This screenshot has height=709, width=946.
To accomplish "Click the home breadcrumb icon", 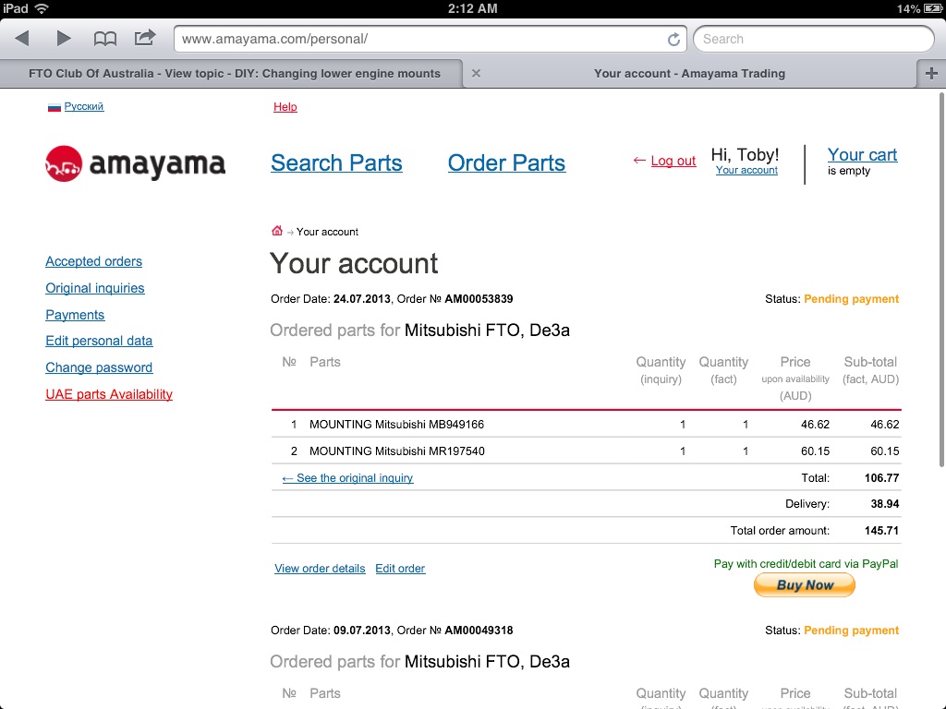I will click(x=277, y=231).
